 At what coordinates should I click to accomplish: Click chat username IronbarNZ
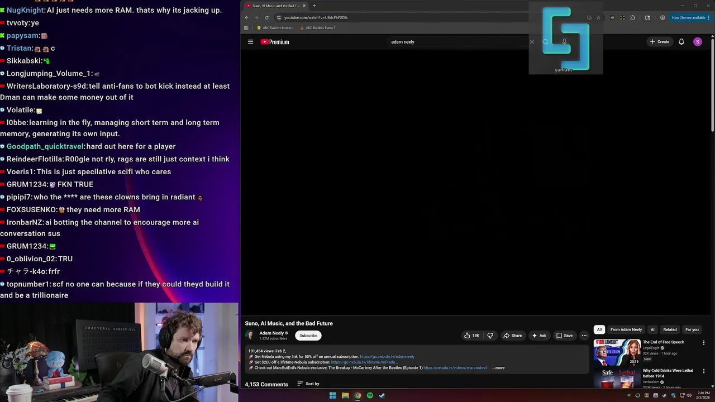25,222
